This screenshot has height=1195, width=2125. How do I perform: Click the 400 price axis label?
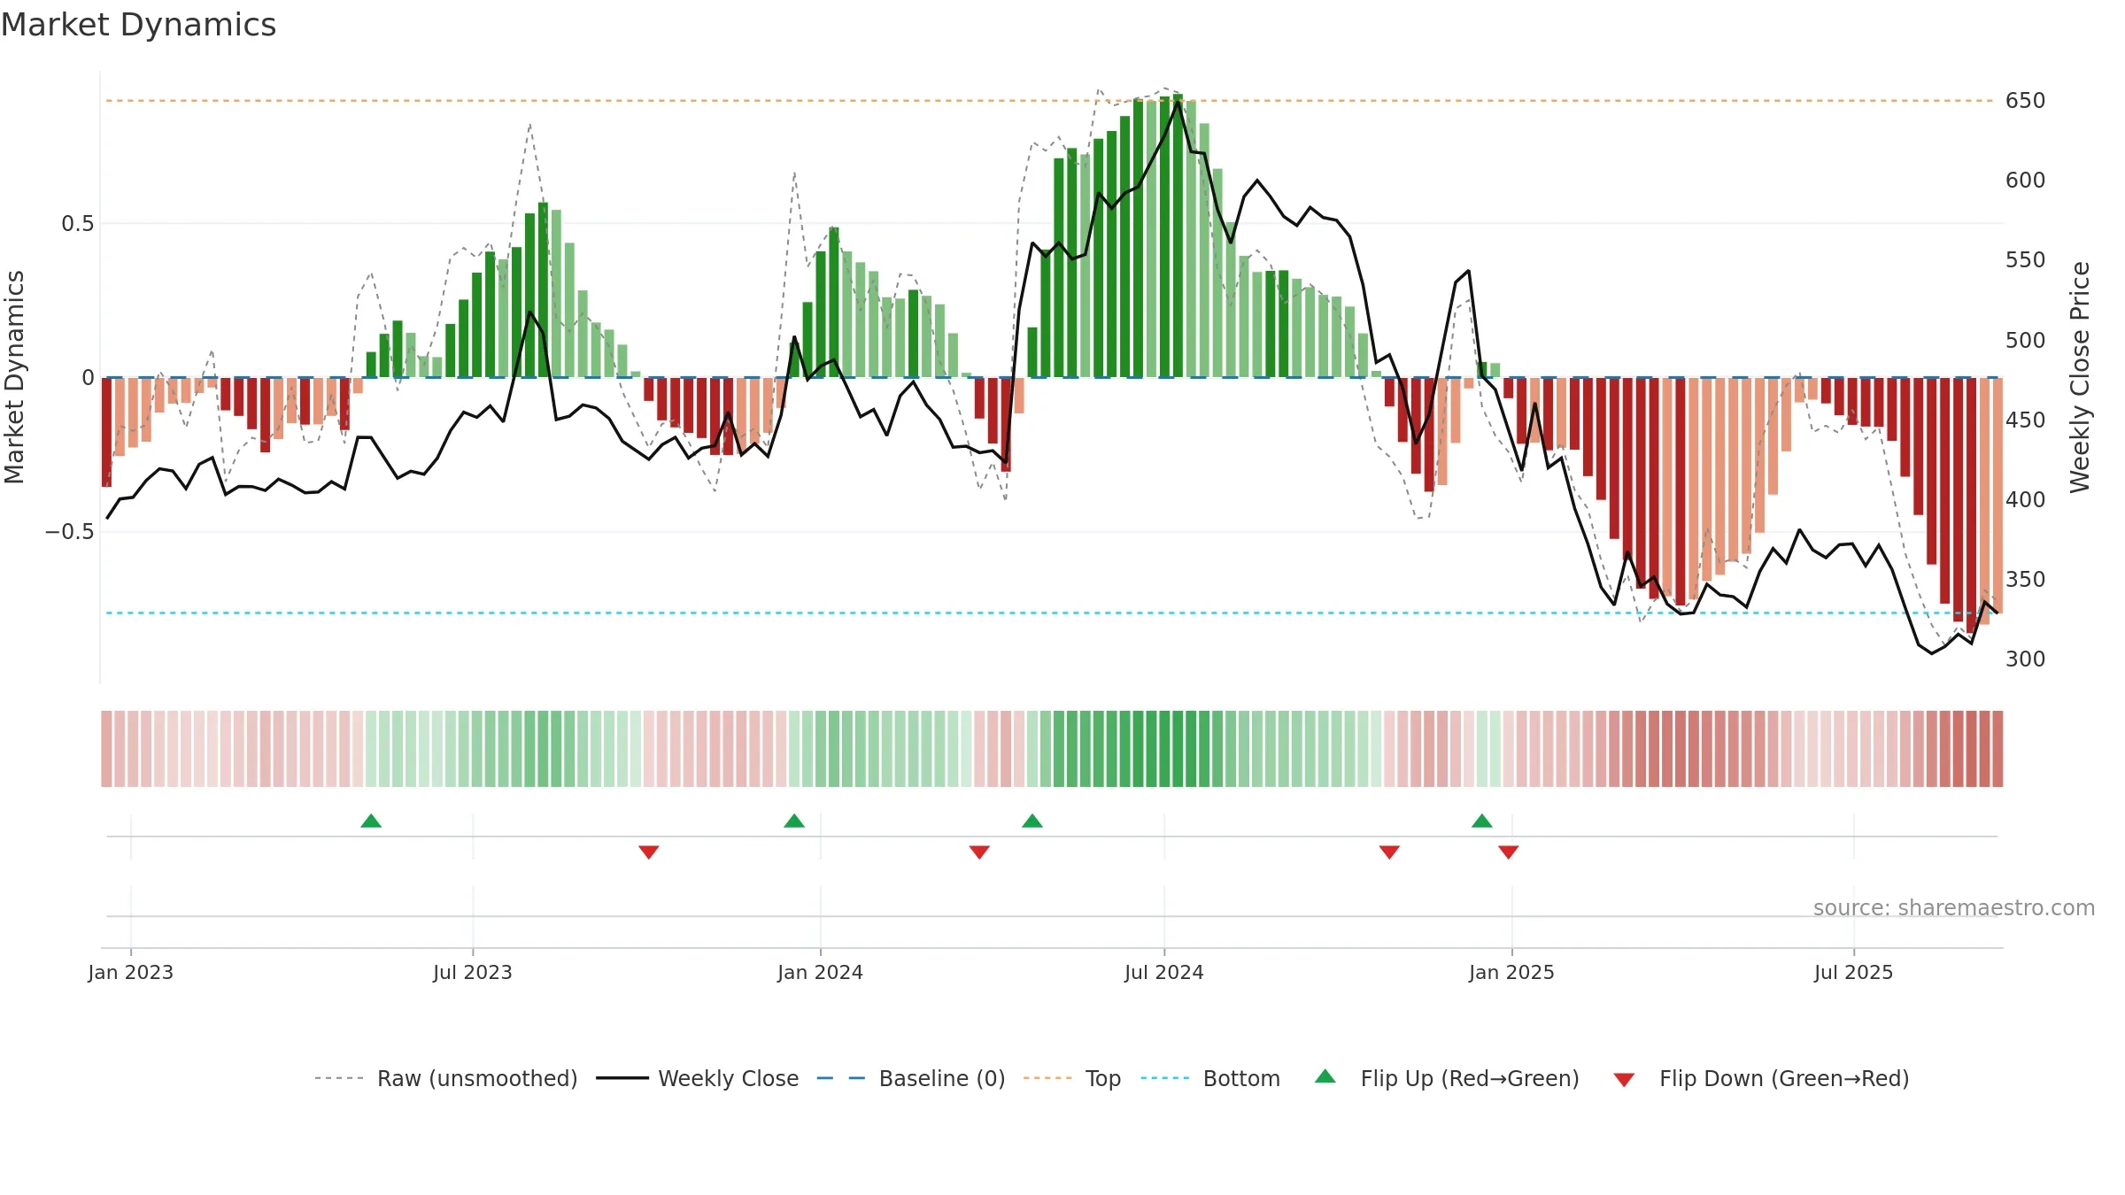2026,499
